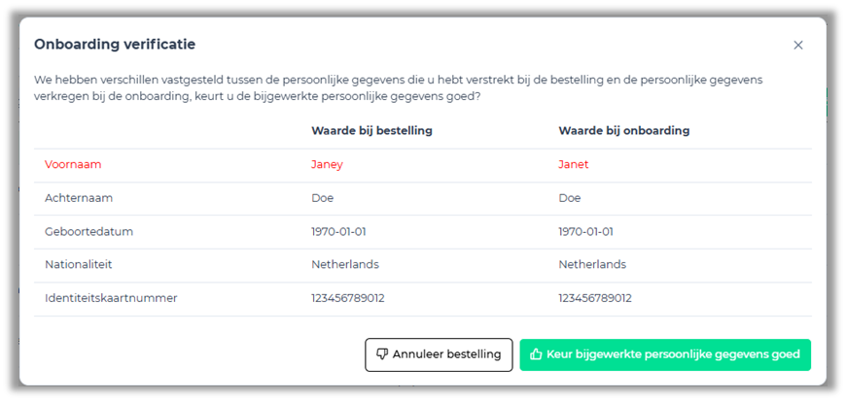Click the birthdate 1970-01-01 under Waarde bij bestelling
This screenshot has width=846, height=401.
coord(338,232)
